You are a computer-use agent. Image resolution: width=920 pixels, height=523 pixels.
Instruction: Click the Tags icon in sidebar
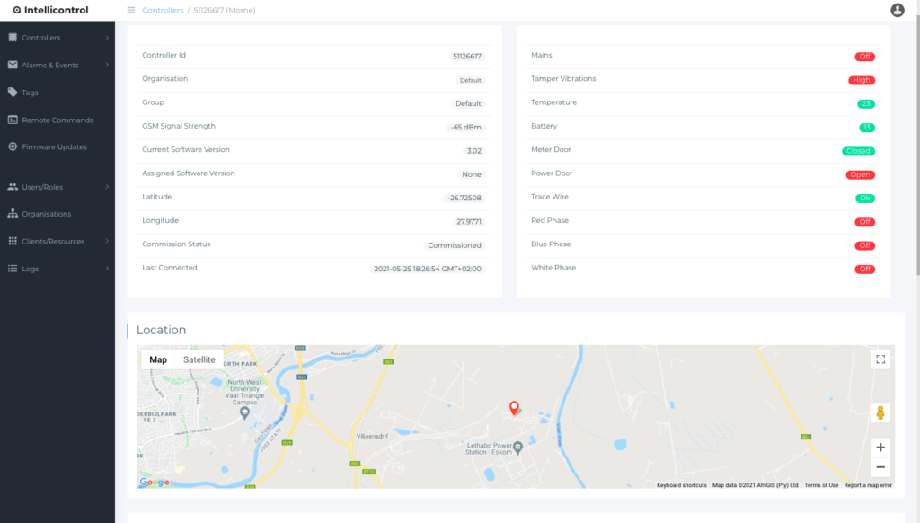13,93
